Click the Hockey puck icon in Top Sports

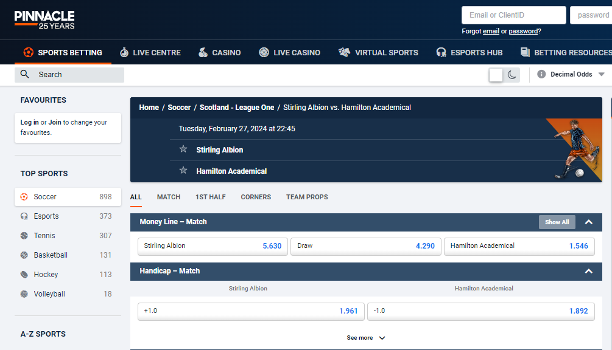[x=24, y=275]
